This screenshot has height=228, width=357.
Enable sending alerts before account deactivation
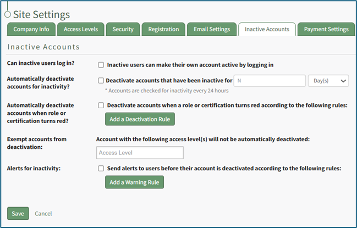(x=101, y=169)
